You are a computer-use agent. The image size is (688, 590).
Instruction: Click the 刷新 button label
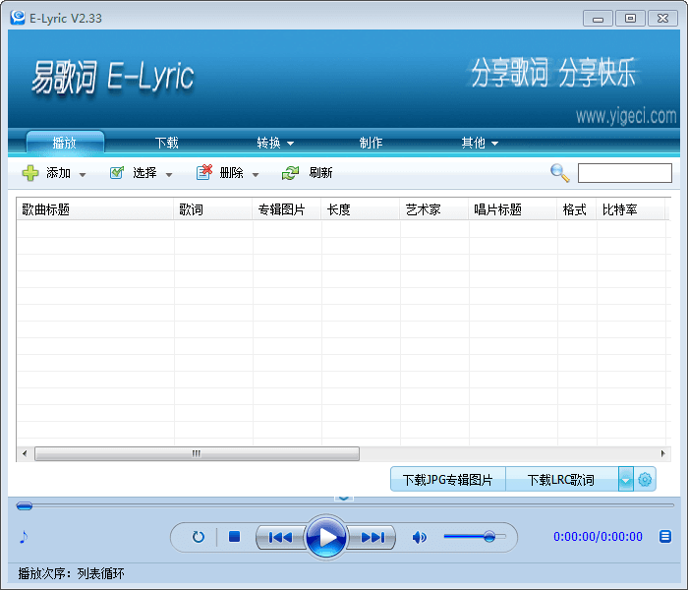(320, 173)
